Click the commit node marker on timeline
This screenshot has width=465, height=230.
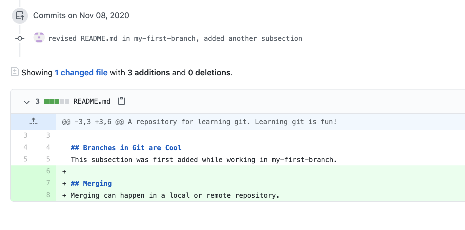click(x=20, y=38)
